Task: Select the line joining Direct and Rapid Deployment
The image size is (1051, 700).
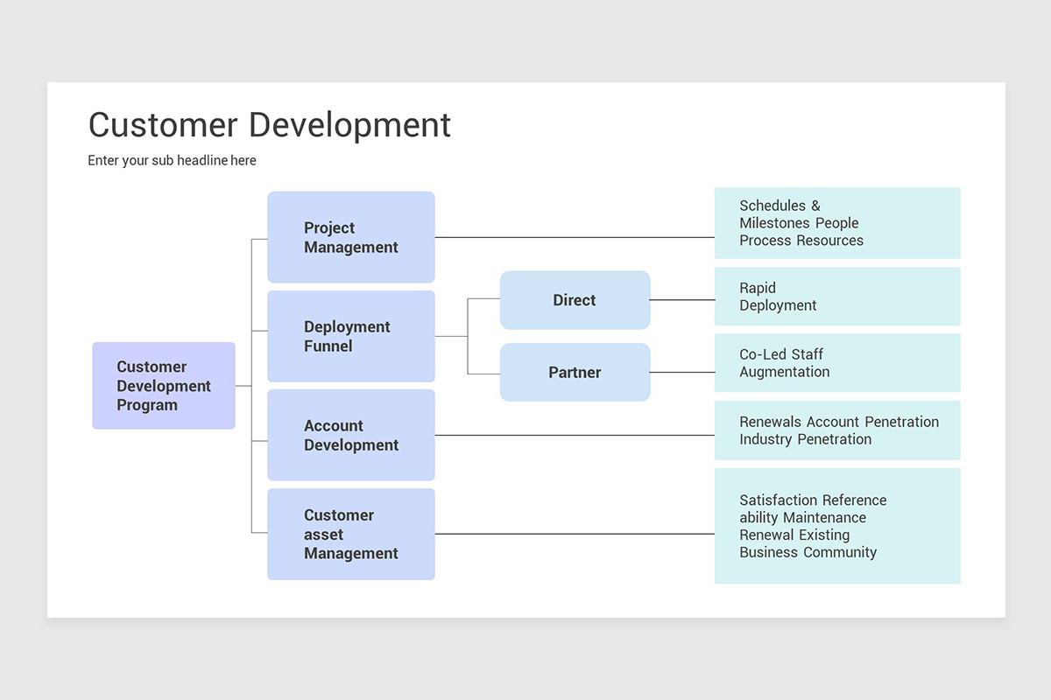Action: 681,300
